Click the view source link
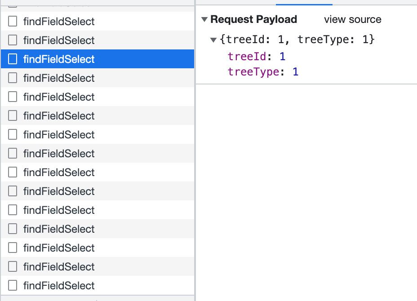This screenshot has height=301, width=417. 352,20
